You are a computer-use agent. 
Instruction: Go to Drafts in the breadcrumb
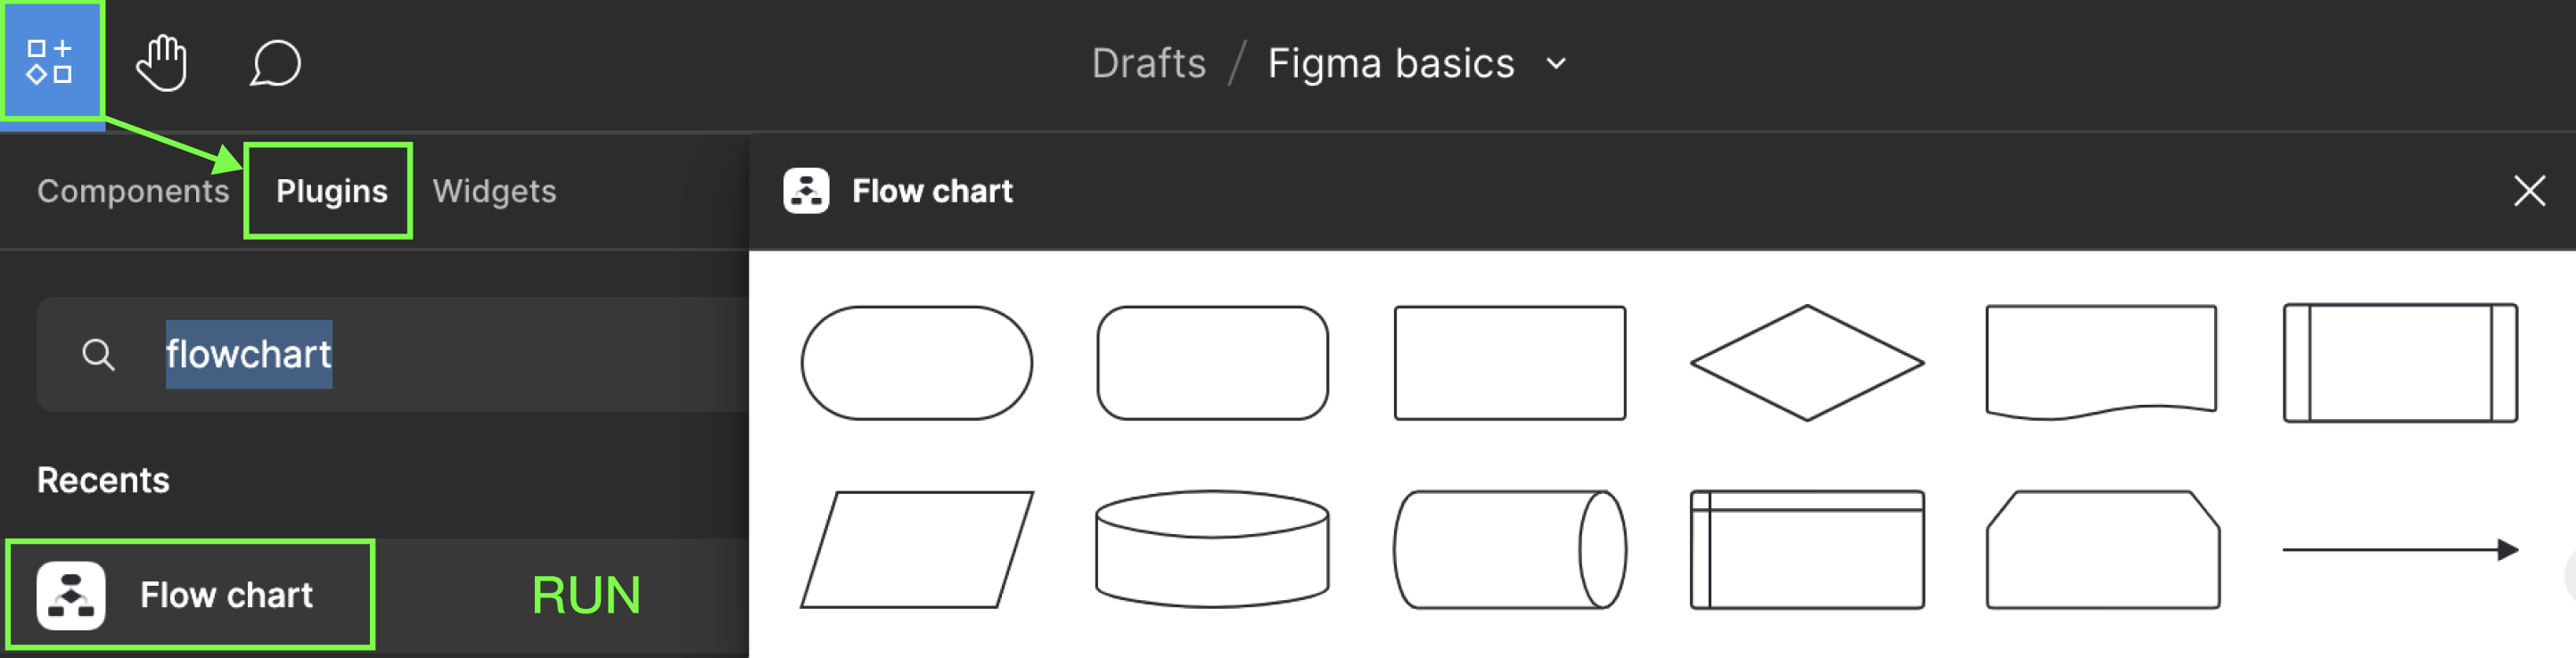point(1148,63)
